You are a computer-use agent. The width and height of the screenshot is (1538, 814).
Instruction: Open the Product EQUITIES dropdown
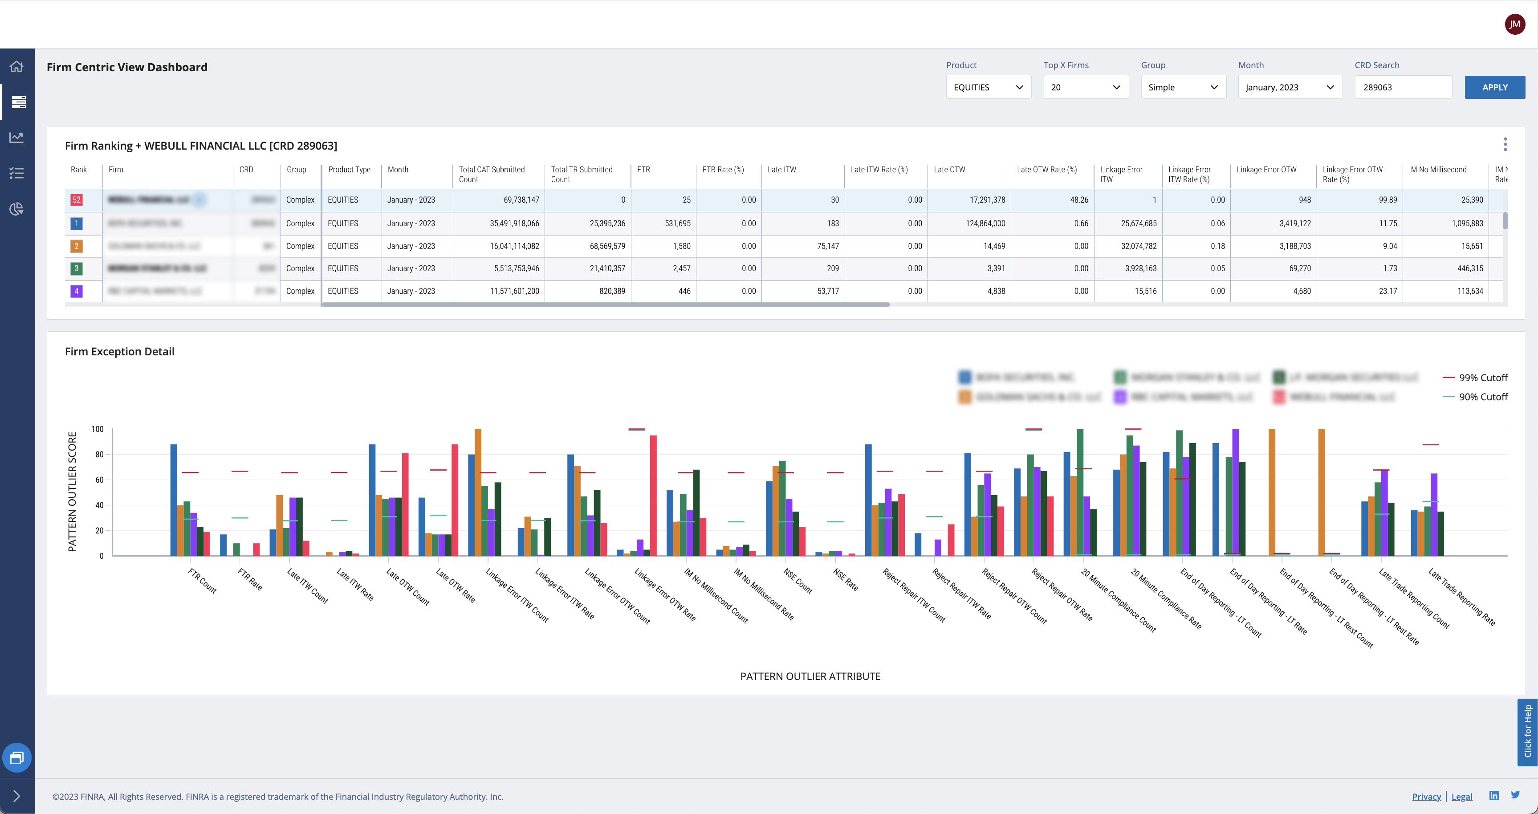[988, 87]
